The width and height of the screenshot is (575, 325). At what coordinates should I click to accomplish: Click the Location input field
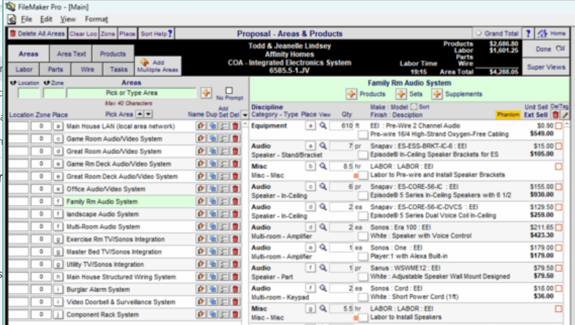point(28,93)
